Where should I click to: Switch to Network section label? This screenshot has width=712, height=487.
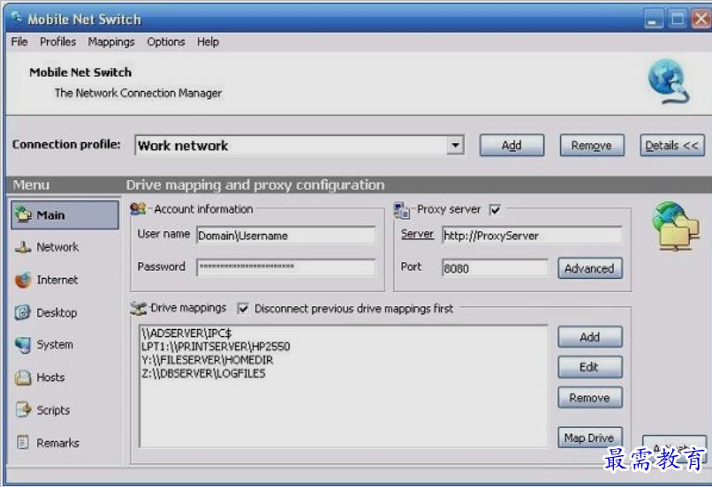pos(57,247)
